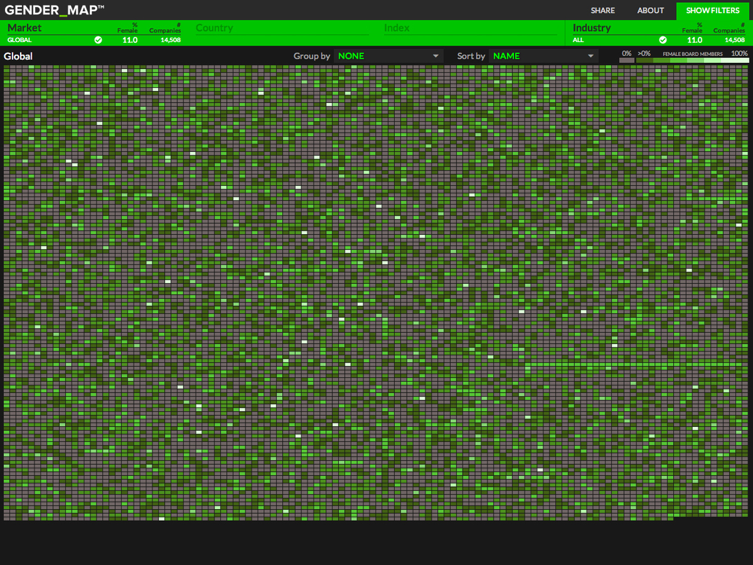Image resolution: width=753 pixels, height=565 pixels.
Task: Click the GLOBAL market row label
Action: click(19, 40)
